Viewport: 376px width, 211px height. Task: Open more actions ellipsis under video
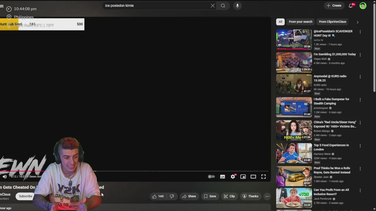pyautogui.click(x=267, y=196)
